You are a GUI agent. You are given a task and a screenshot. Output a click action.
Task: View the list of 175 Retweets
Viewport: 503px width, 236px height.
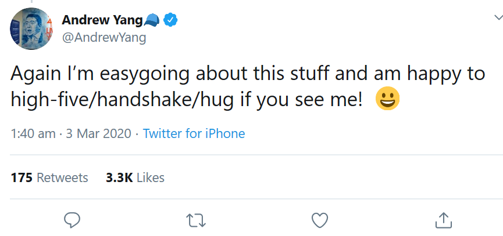pyautogui.click(x=49, y=177)
